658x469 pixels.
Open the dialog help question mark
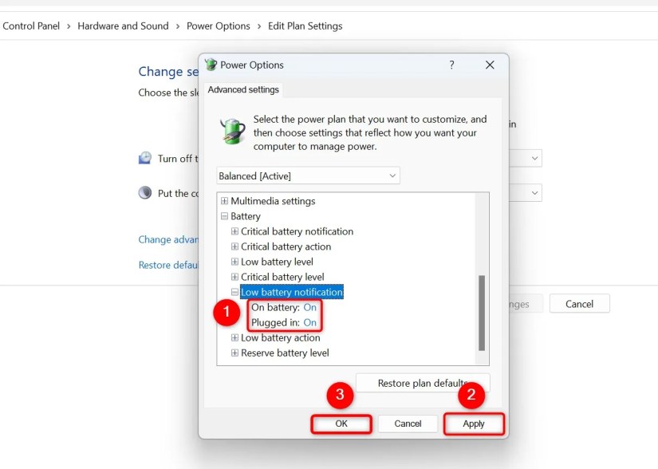(x=451, y=65)
